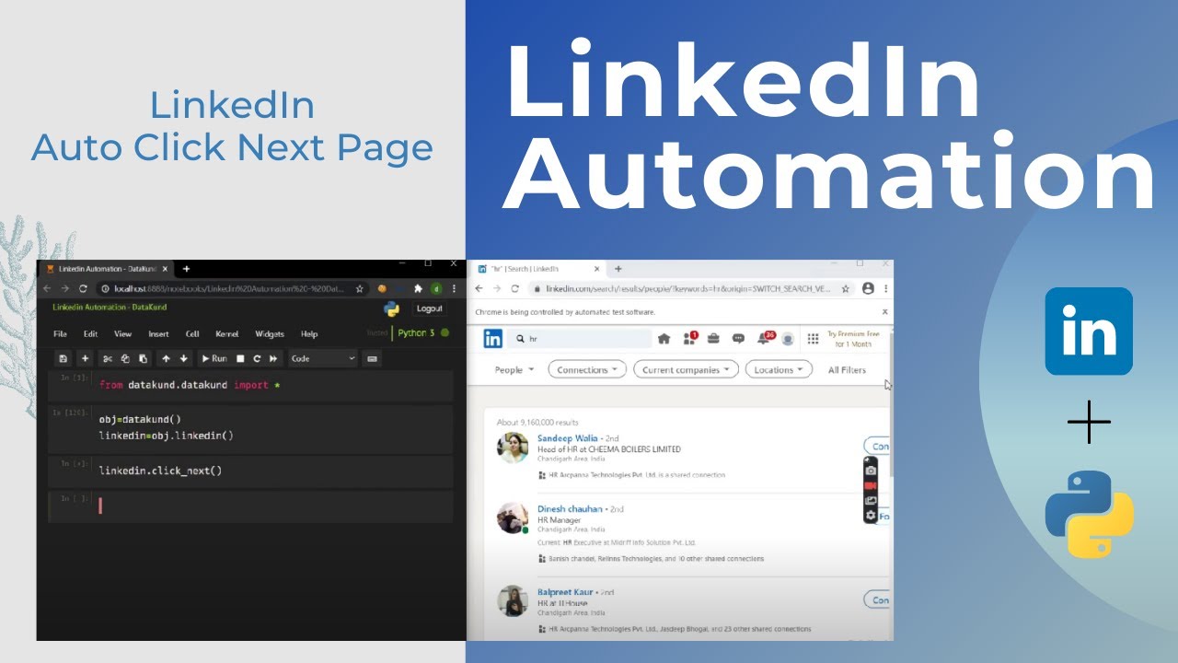1178x663 pixels.
Task: Open LinkedIn My Network icon
Action: click(690, 339)
